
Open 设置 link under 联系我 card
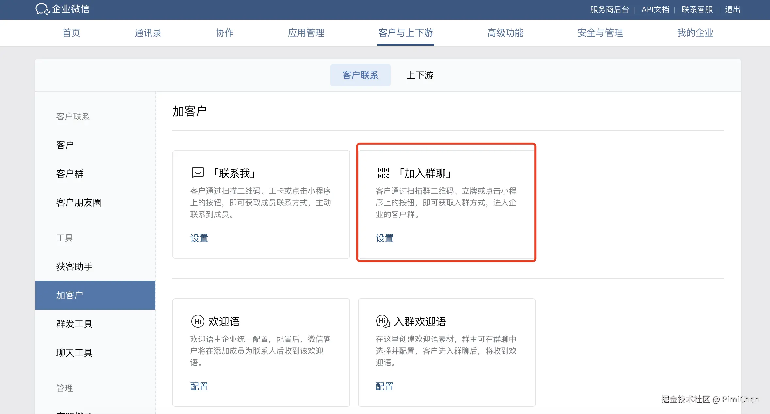point(199,238)
